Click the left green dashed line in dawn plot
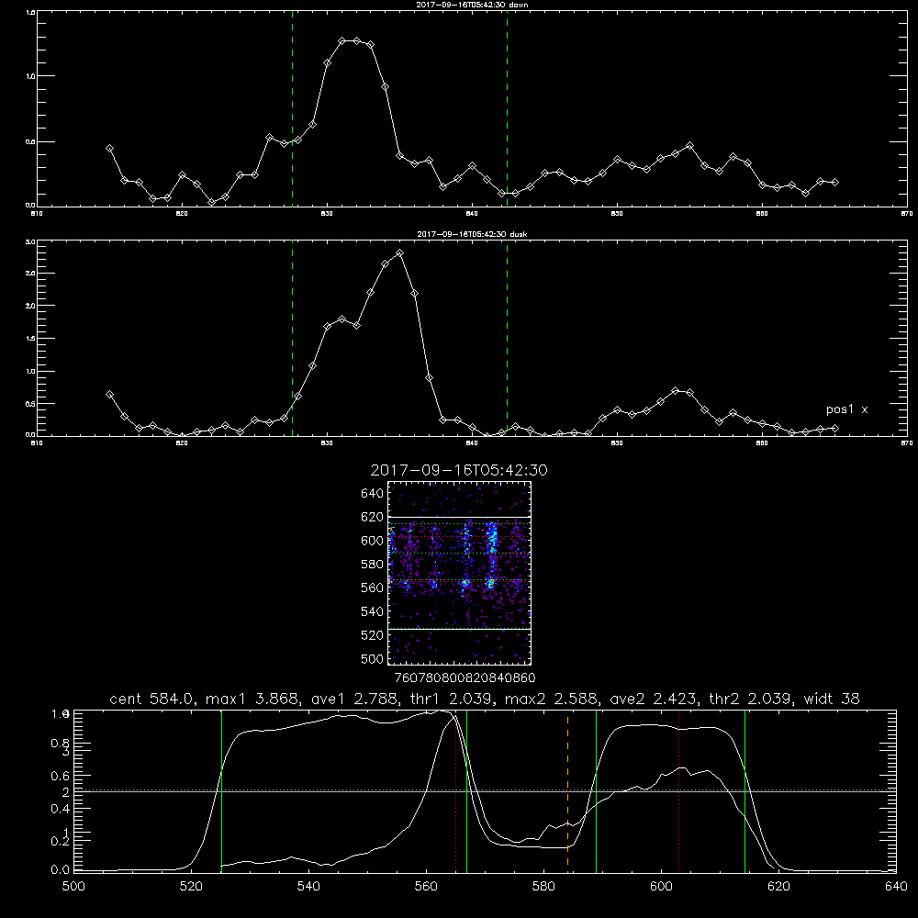Image resolution: width=918 pixels, height=918 pixels. tap(292, 108)
